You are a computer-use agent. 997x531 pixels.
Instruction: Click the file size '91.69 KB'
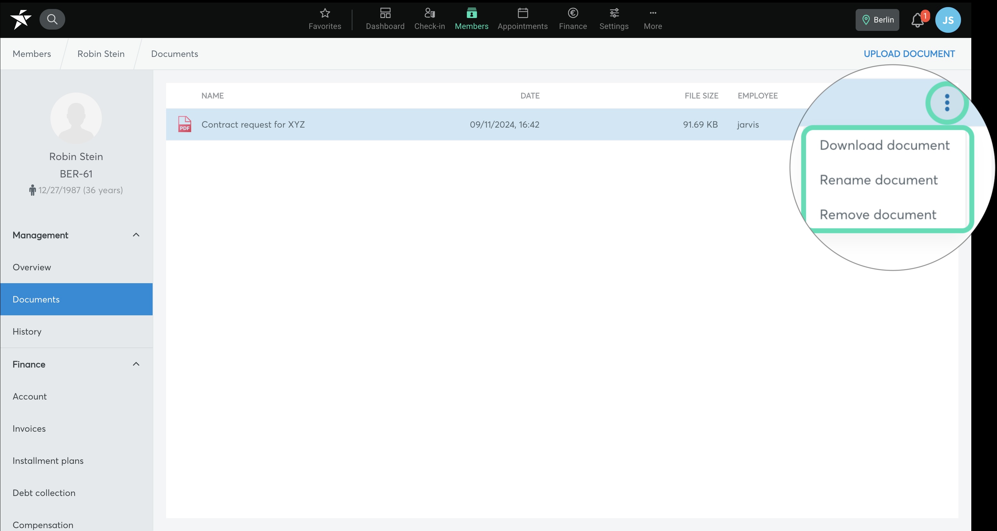(x=700, y=125)
